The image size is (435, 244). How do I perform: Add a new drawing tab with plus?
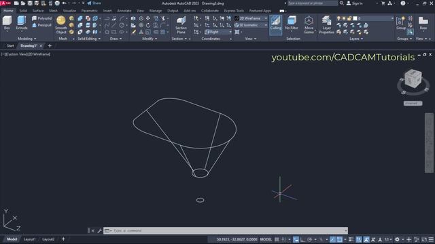50,46
